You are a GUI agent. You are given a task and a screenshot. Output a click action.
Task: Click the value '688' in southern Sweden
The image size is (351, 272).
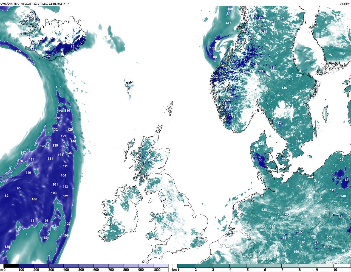[294, 127]
